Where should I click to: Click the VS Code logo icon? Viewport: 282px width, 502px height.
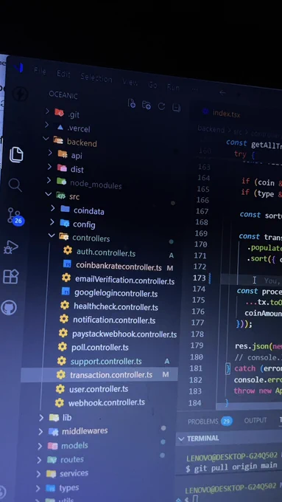tap(18, 68)
